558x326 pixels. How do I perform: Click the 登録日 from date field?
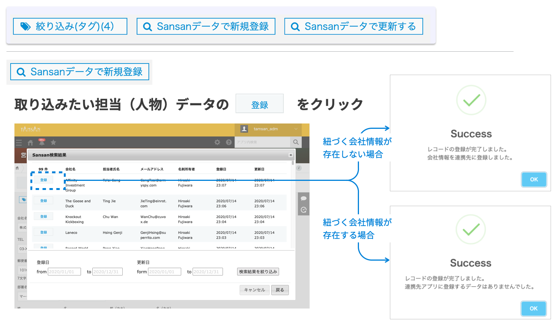pyautogui.click(x=64, y=272)
